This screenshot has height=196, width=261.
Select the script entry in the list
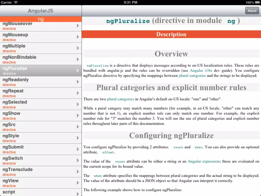(x=41, y=192)
